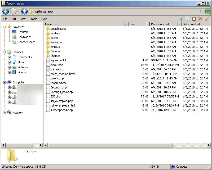Image resolution: width=212 pixels, height=170 pixels.
Task: Open Size column filter dropdown
Action: [x=148, y=24]
